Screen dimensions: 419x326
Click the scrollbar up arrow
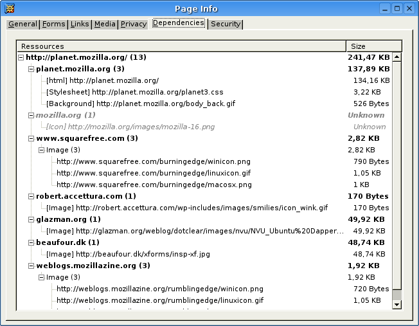tap(397, 57)
